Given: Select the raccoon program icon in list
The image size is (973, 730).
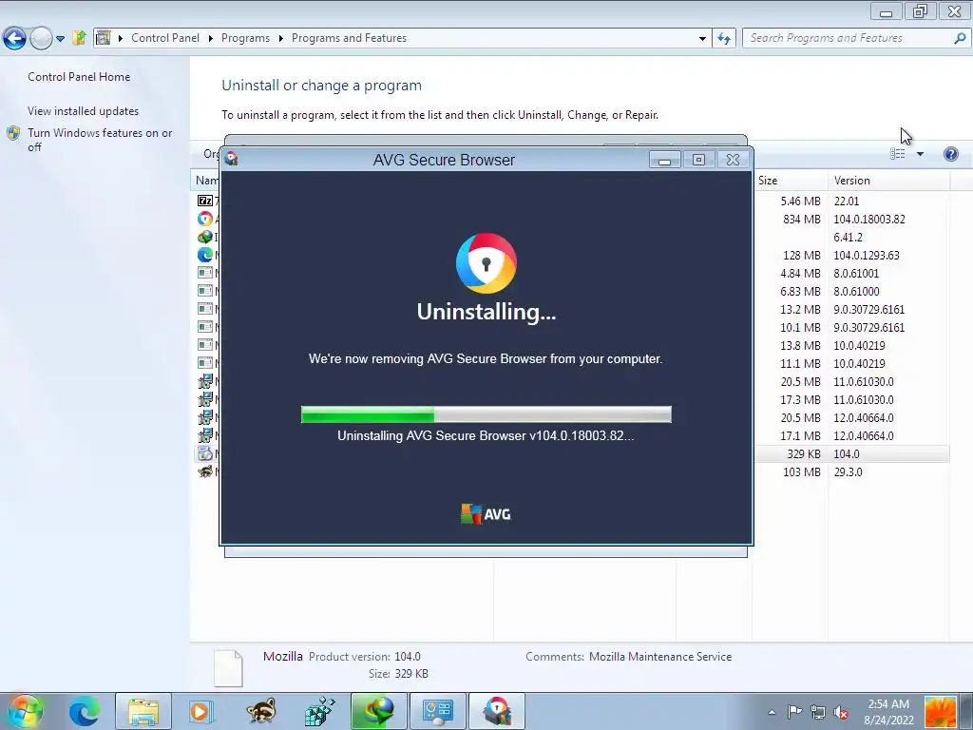Looking at the screenshot, I should coord(205,471).
